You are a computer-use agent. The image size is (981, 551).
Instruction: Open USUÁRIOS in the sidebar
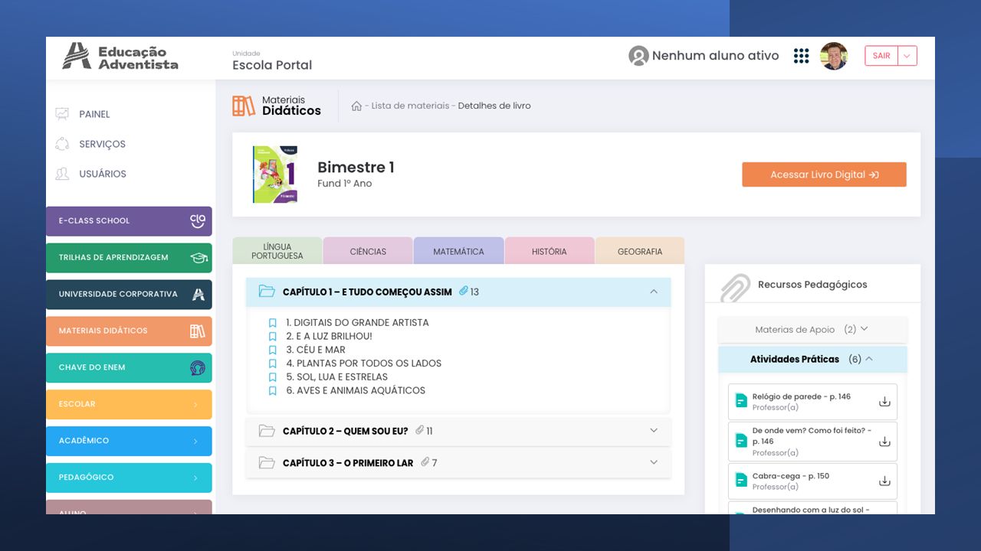coord(103,174)
